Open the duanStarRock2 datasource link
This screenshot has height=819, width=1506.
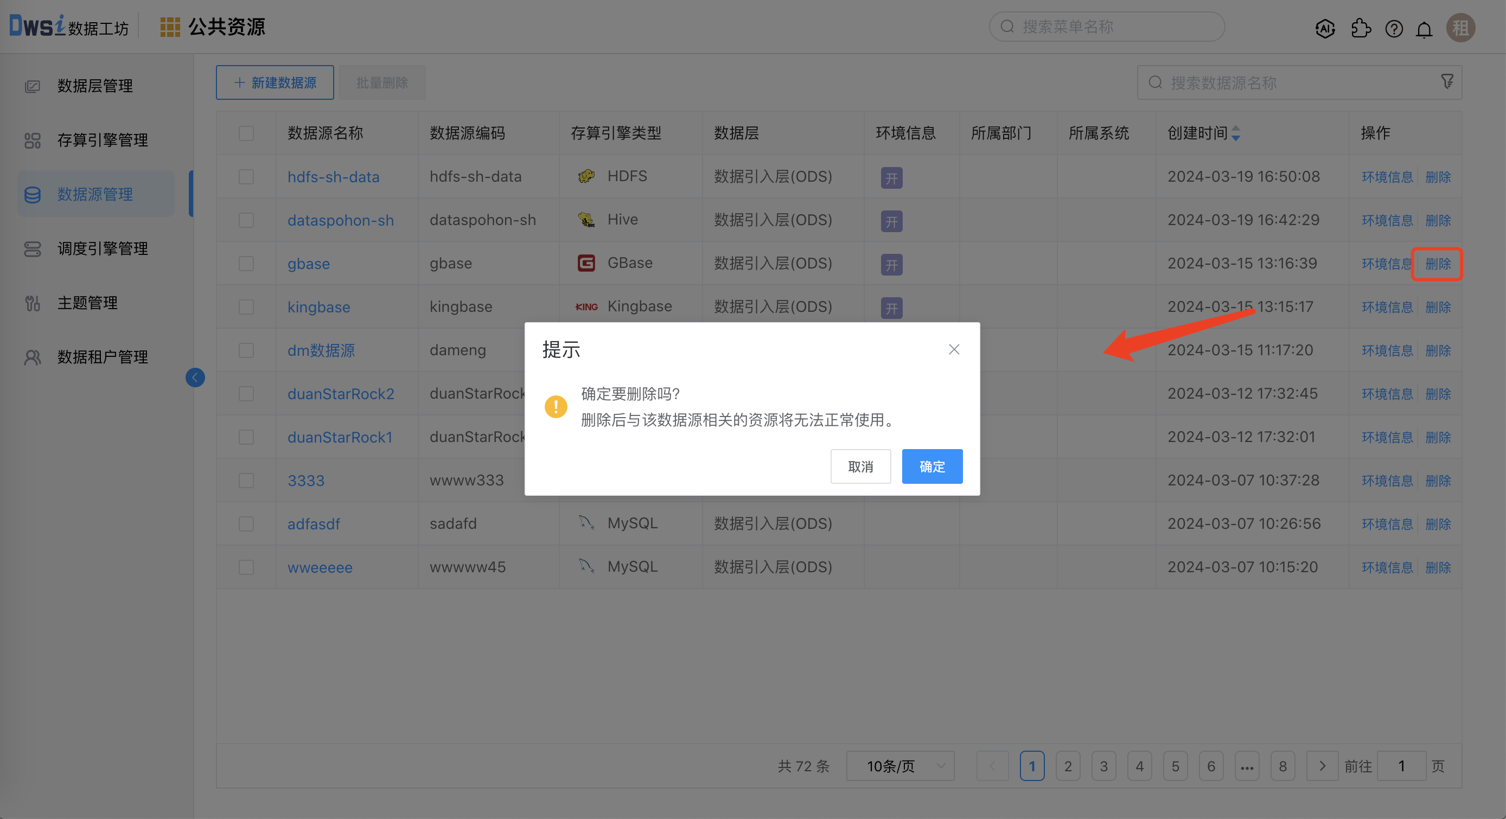coord(341,393)
